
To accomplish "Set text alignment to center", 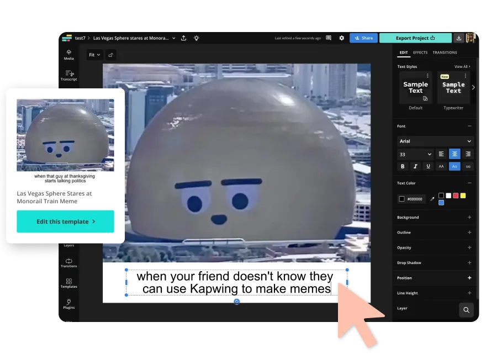I will click(455, 154).
